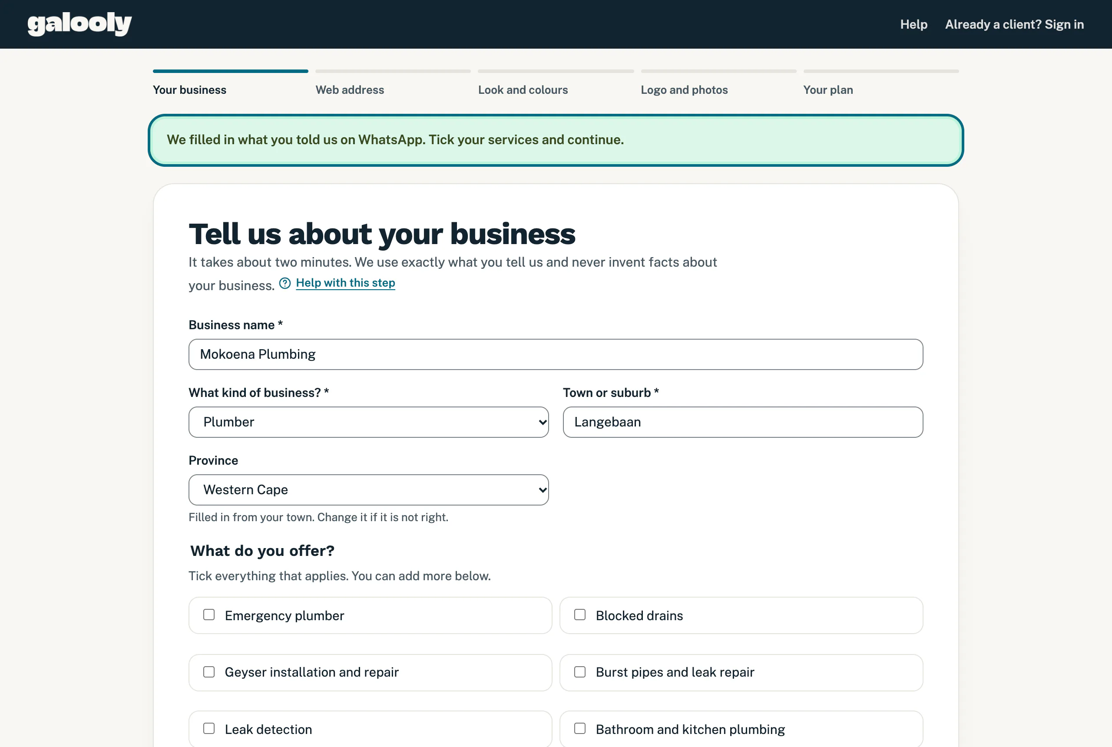Tick Burst pipes and leak repair checkbox
The width and height of the screenshot is (1112, 747).
[580, 672]
